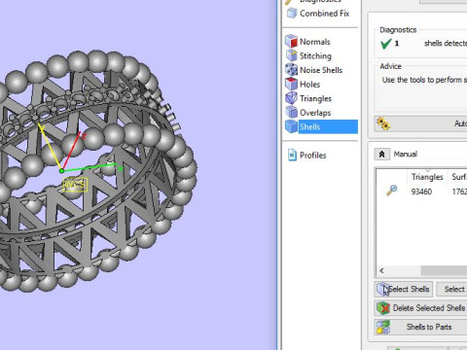Open the Noise Shells page
Image resolution: width=467 pixels, height=350 pixels.
pyautogui.click(x=321, y=70)
